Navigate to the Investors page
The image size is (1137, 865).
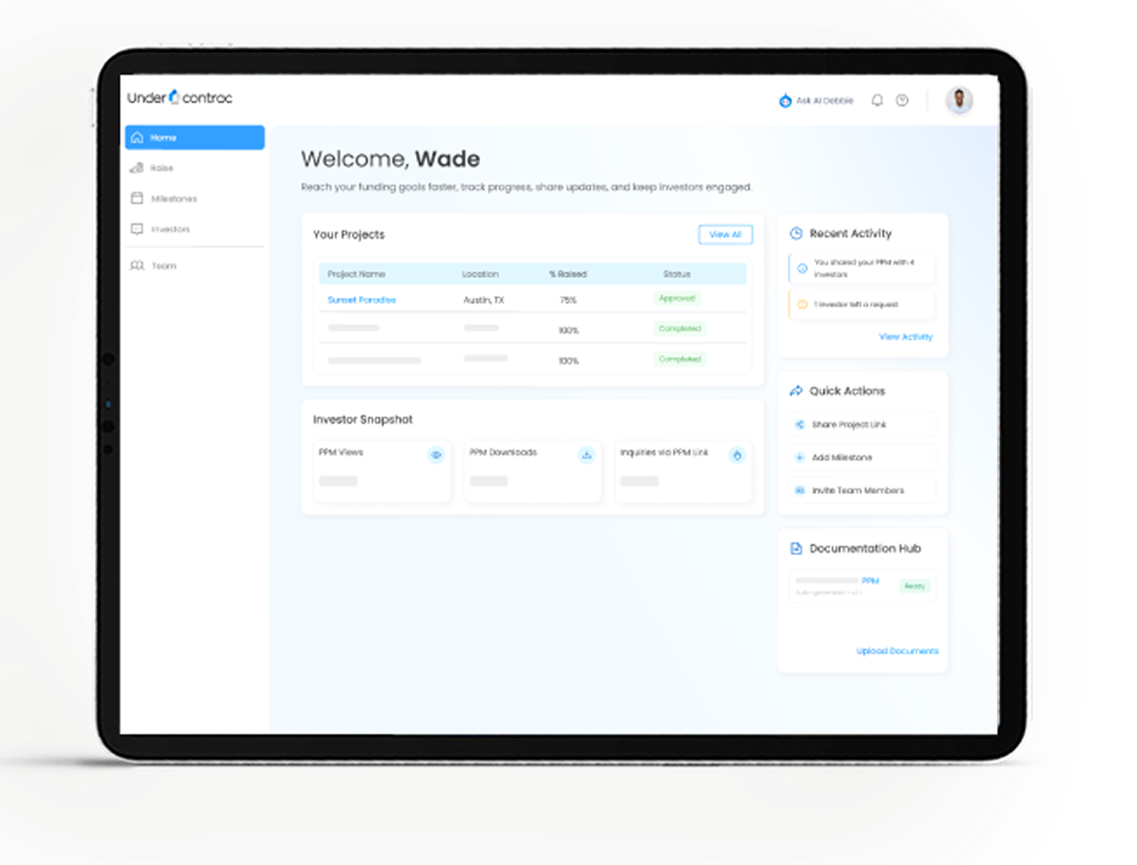pos(170,229)
